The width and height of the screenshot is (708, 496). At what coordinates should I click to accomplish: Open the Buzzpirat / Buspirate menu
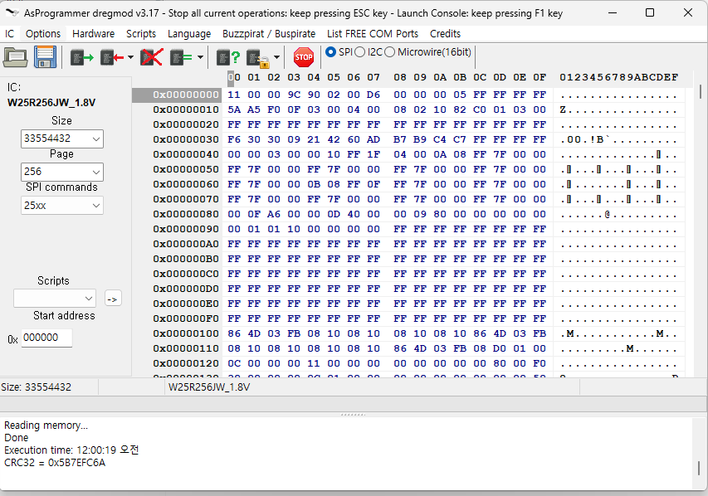click(269, 34)
